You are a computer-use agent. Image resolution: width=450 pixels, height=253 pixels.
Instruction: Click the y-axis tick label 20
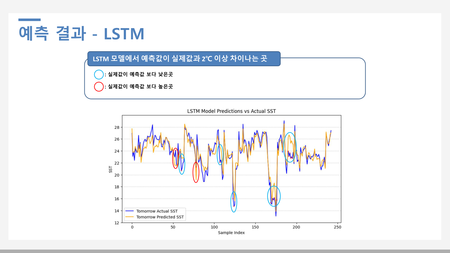(117, 175)
